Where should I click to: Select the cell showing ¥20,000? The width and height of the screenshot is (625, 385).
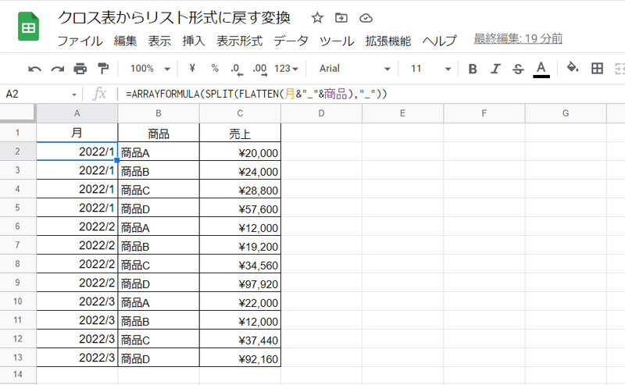pos(240,152)
